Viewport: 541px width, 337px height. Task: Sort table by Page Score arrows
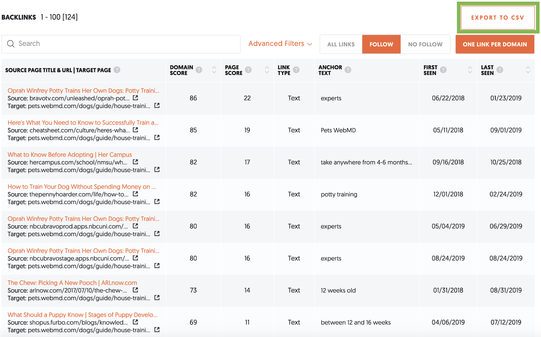[267, 70]
